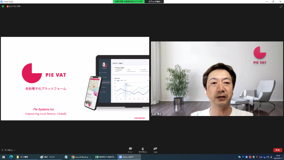Open the File Explorer folder window on taskbar

pyautogui.click(x=26, y=157)
